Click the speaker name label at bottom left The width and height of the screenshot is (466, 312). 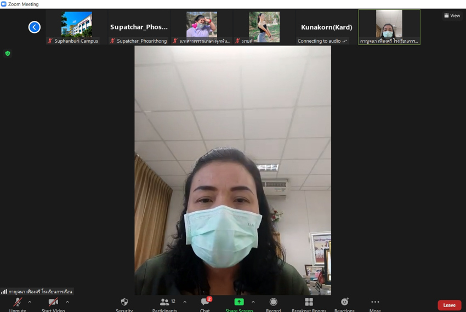[40, 292]
